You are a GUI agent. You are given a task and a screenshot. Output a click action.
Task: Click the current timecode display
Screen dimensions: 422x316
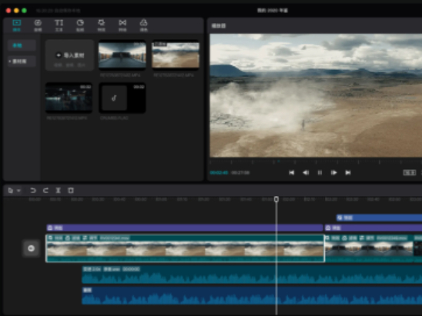pos(219,172)
